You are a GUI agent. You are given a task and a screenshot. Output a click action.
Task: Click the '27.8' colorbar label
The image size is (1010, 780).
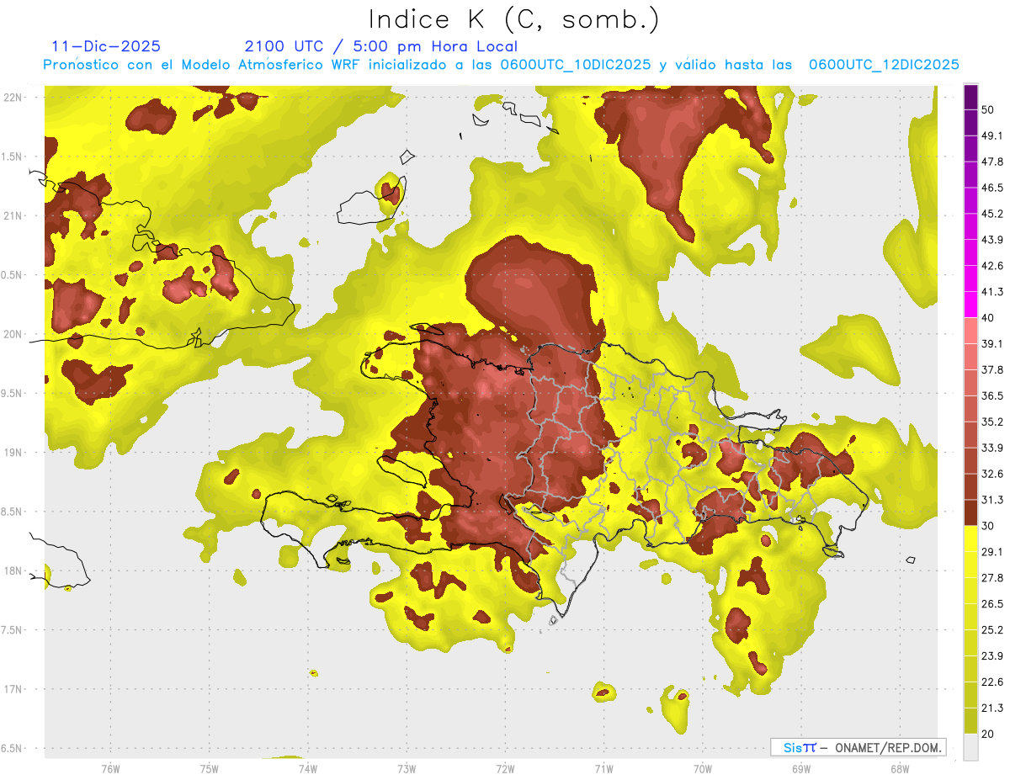(x=992, y=578)
